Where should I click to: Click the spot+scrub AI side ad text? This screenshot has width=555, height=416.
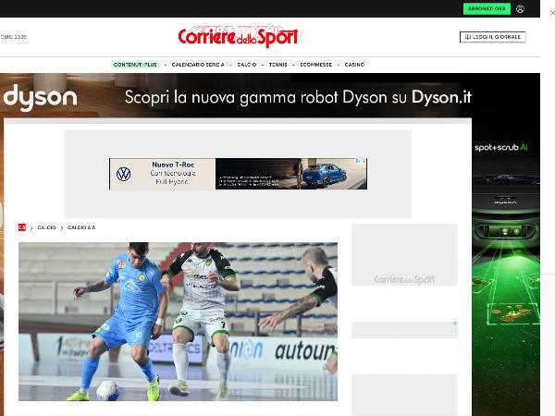click(x=500, y=148)
